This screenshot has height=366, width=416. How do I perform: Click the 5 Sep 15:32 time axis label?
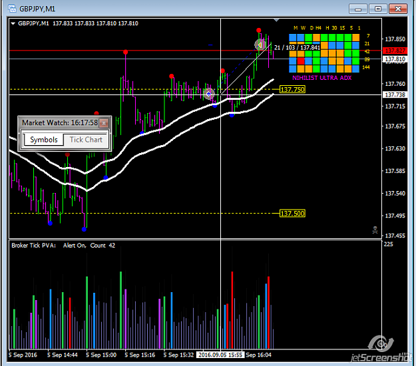click(x=178, y=355)
